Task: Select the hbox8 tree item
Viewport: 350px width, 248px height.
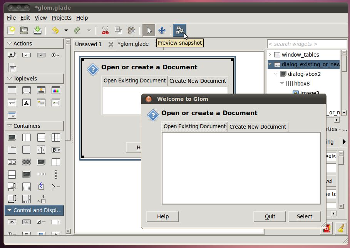Action: [302, 84]
